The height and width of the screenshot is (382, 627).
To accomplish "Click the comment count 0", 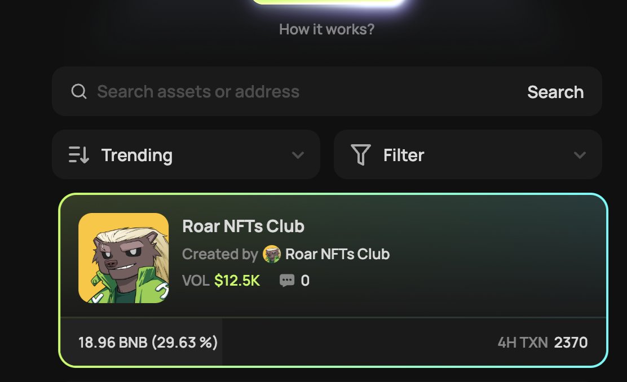I will (x=305, y=281).
